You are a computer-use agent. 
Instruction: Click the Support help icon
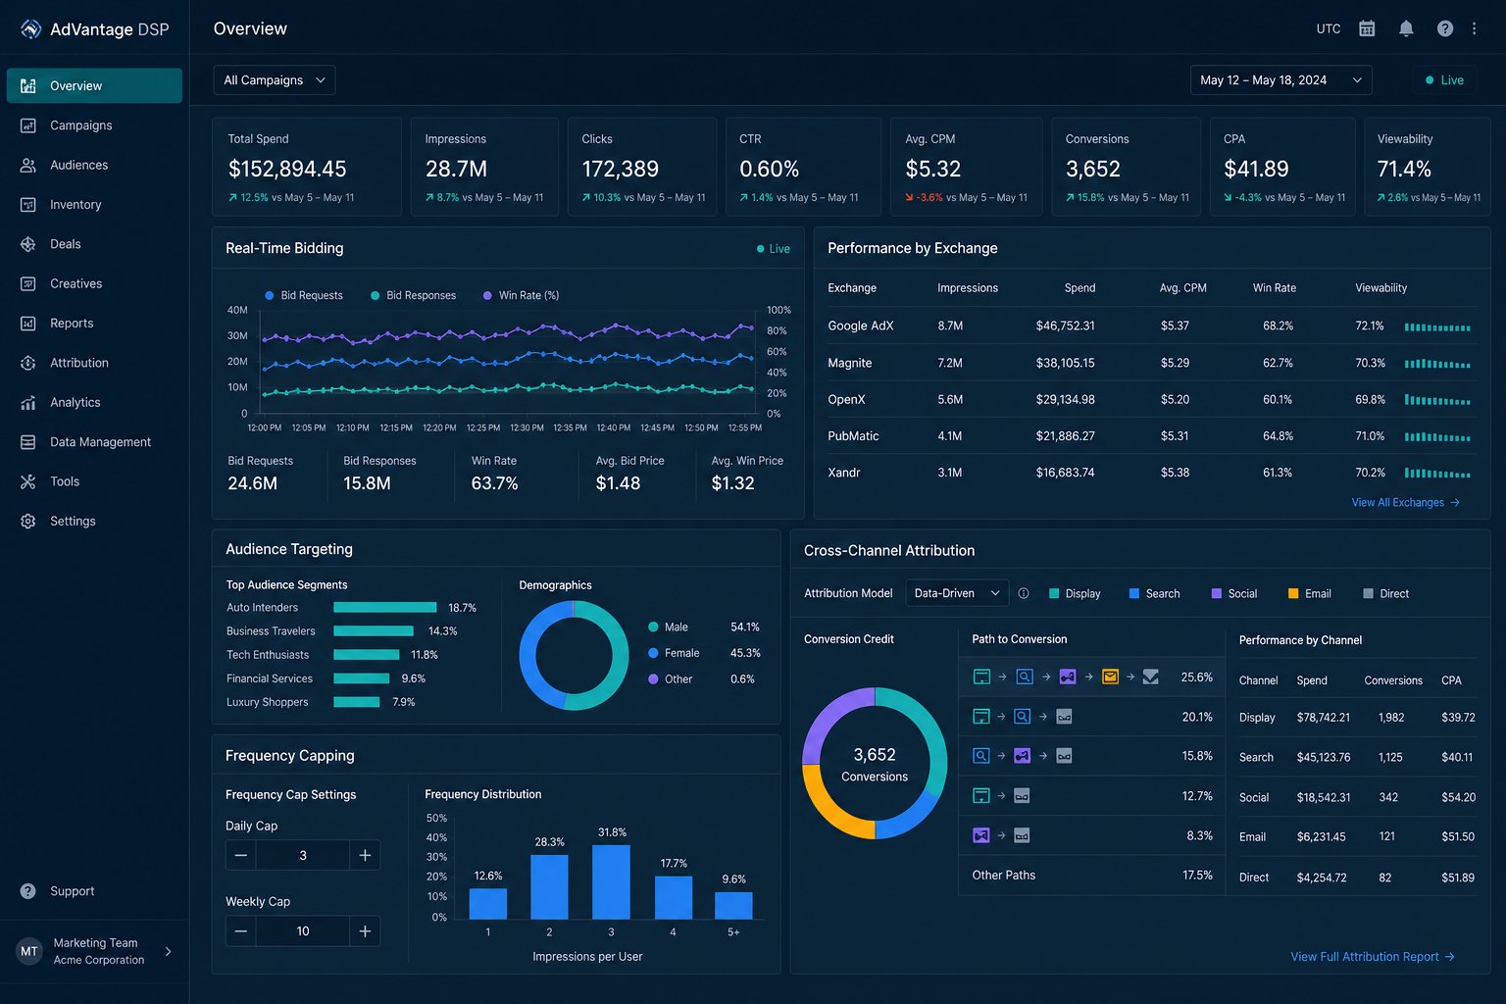(28, 891)
